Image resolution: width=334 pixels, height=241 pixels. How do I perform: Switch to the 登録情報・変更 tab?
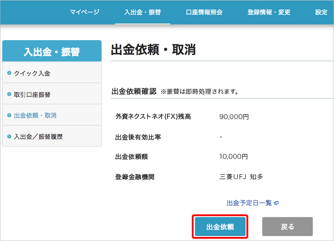click(x=269, y=12)
